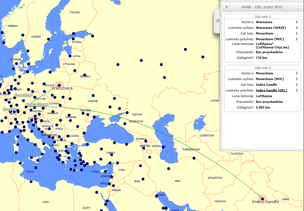This screenshot has width=304, height=211.
Task: Click the 'Odcinek 1' section header
Action: [x=263, y=17]
